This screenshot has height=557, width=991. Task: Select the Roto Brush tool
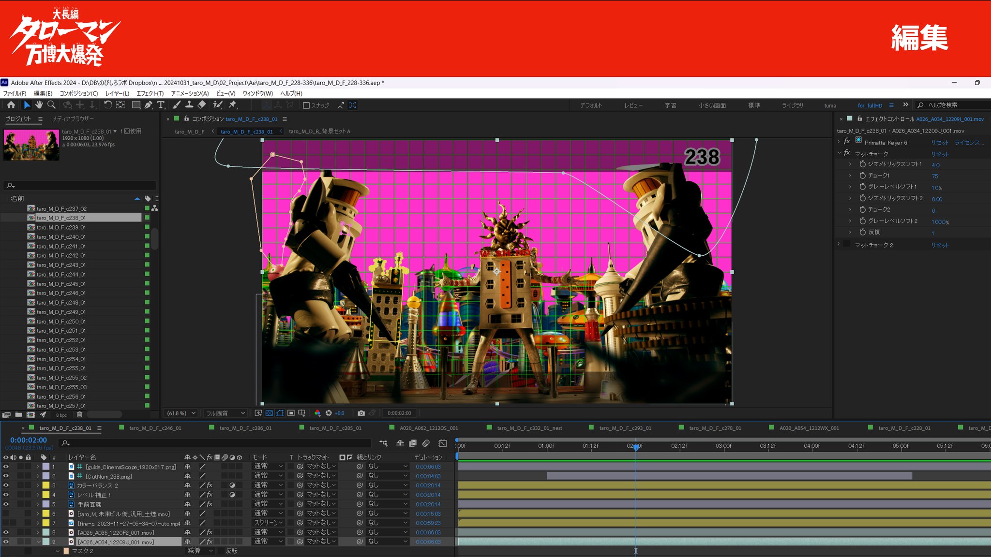tap(218, 105)
